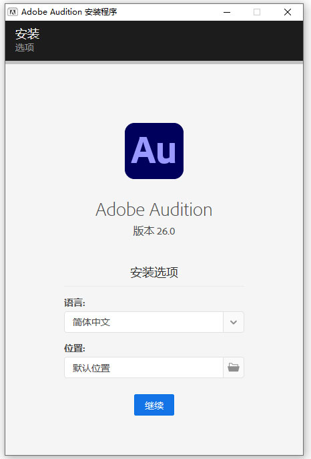
Task: Click the Adobe installer icon in title bar
Action: (12, 12)
